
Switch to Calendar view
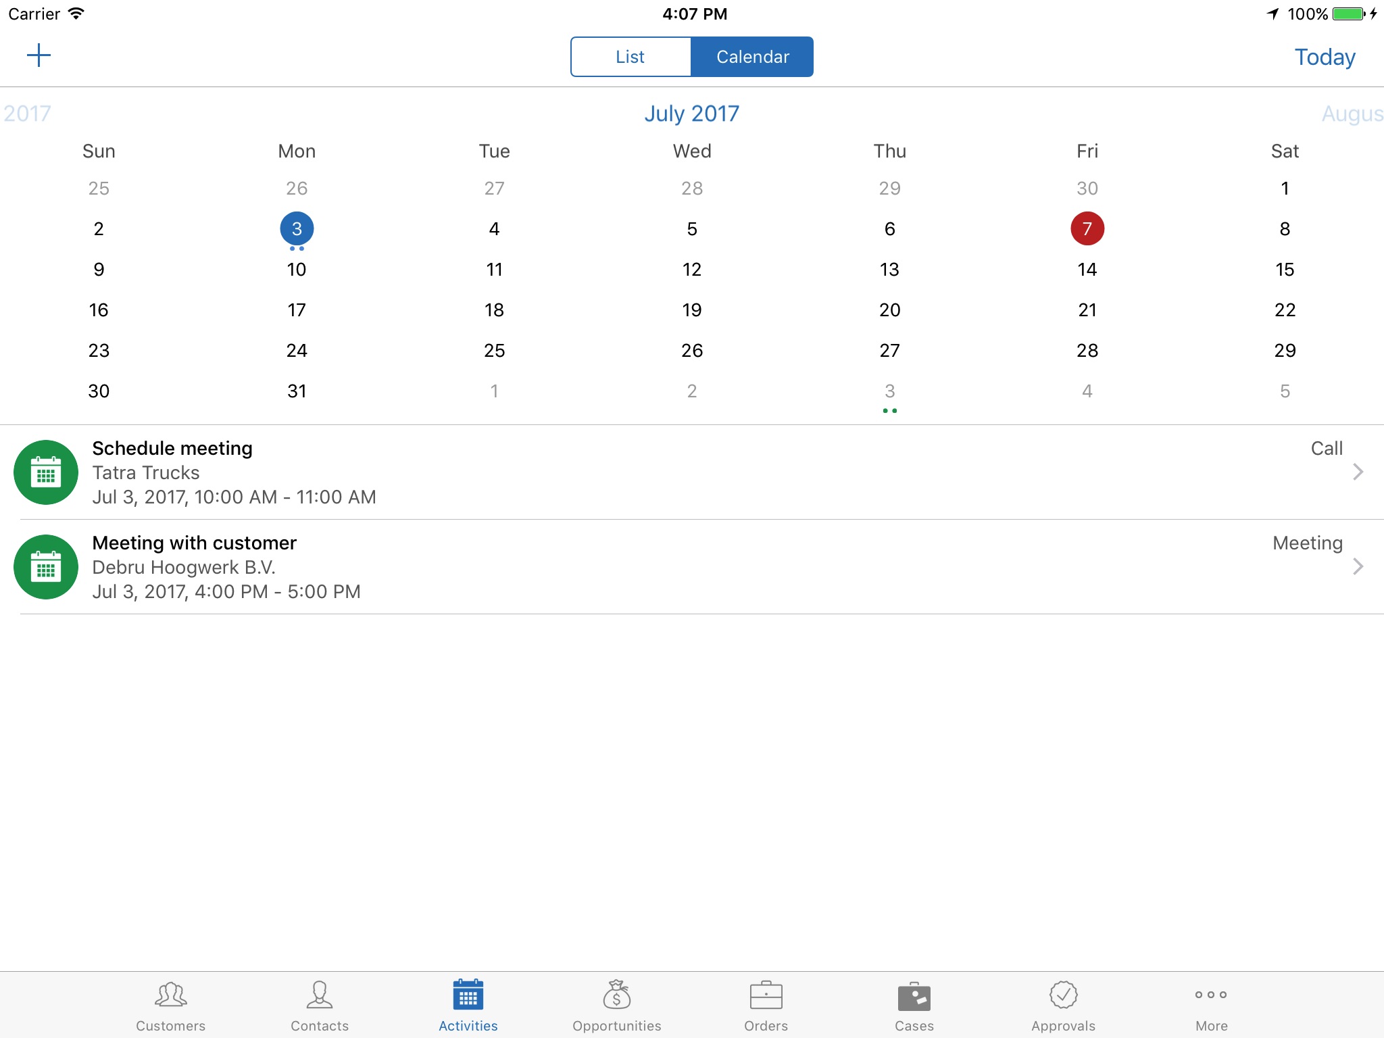point(752,57)
